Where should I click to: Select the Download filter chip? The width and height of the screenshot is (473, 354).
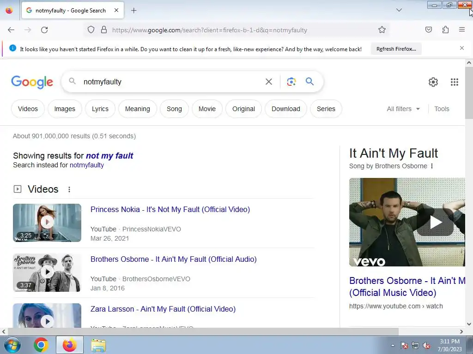(x=285, y=109)
